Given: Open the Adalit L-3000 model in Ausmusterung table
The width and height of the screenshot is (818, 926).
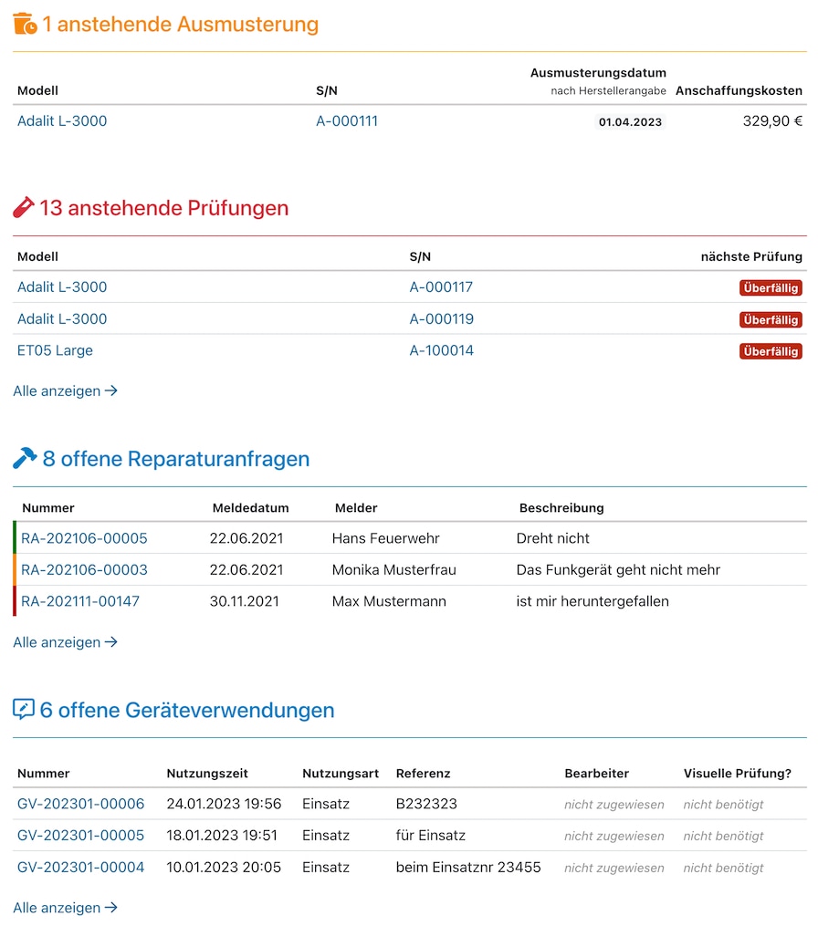Looking at the screenshot, I should click(62, 121).
